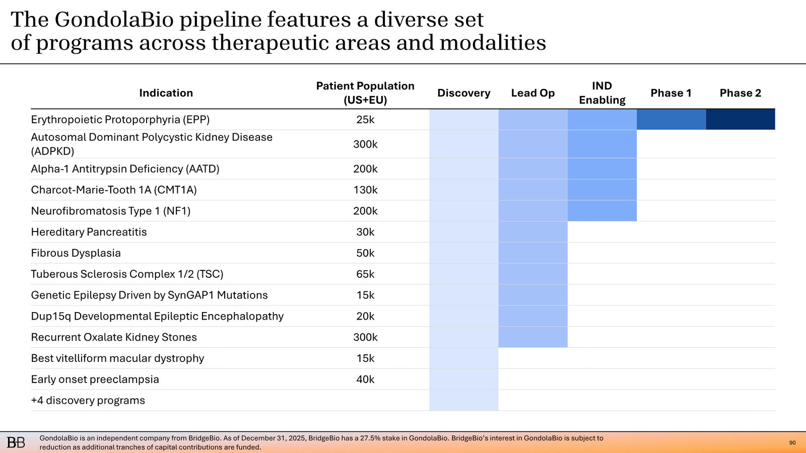Click the 40k value for Early onset preeclampsia
Image resolution: width=806 pixels, height=453 pixels.
(x=365, y=380)
